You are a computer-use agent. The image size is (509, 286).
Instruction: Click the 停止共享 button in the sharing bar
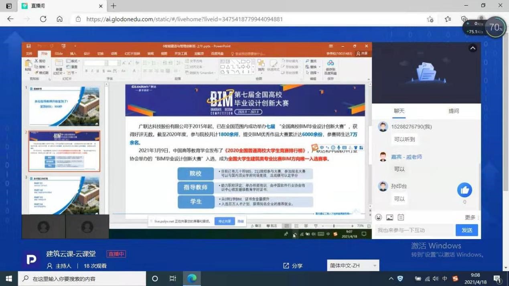[x=225, y=221]
